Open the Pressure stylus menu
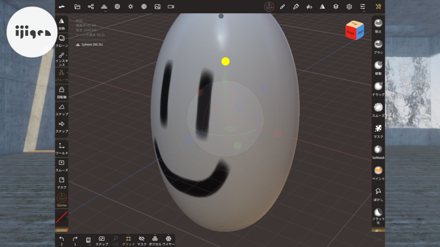Viewport: 440px width, 247px height. (x=309, y=7)
